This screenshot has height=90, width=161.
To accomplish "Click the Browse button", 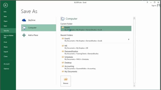I will coord(66,81).
